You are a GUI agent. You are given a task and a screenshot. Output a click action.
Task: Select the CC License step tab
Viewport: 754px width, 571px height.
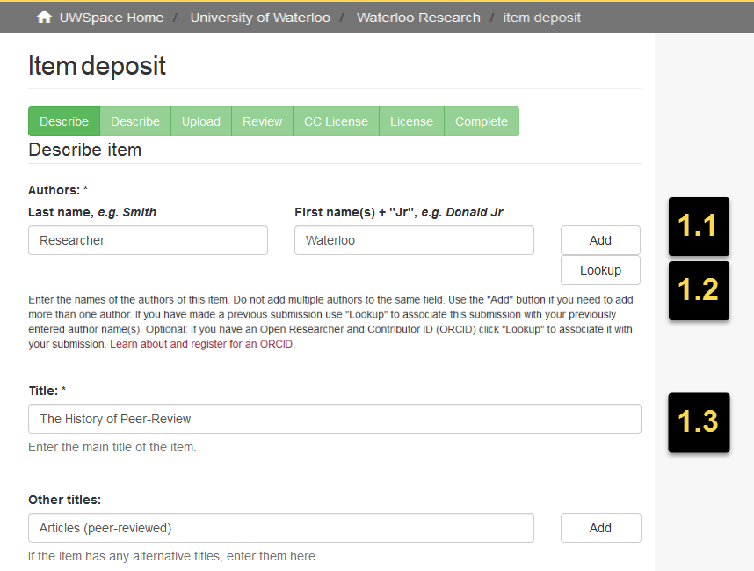coord(335,121)
